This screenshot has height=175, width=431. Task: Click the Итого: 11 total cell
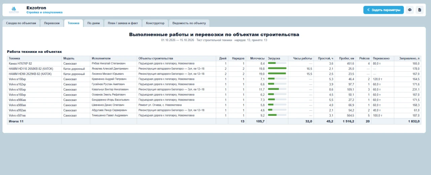pos(34,121)
